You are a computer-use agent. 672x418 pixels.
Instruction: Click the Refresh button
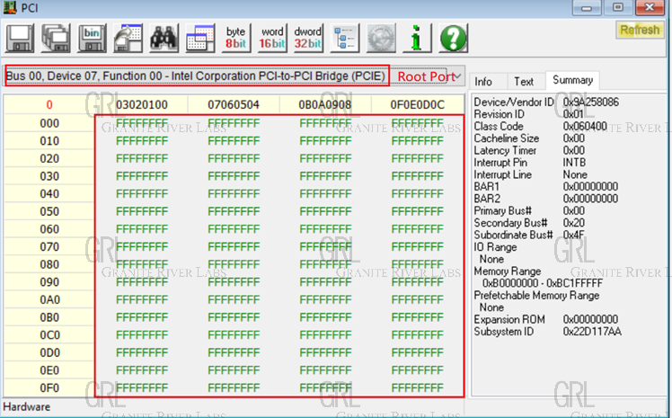(640, 30)
